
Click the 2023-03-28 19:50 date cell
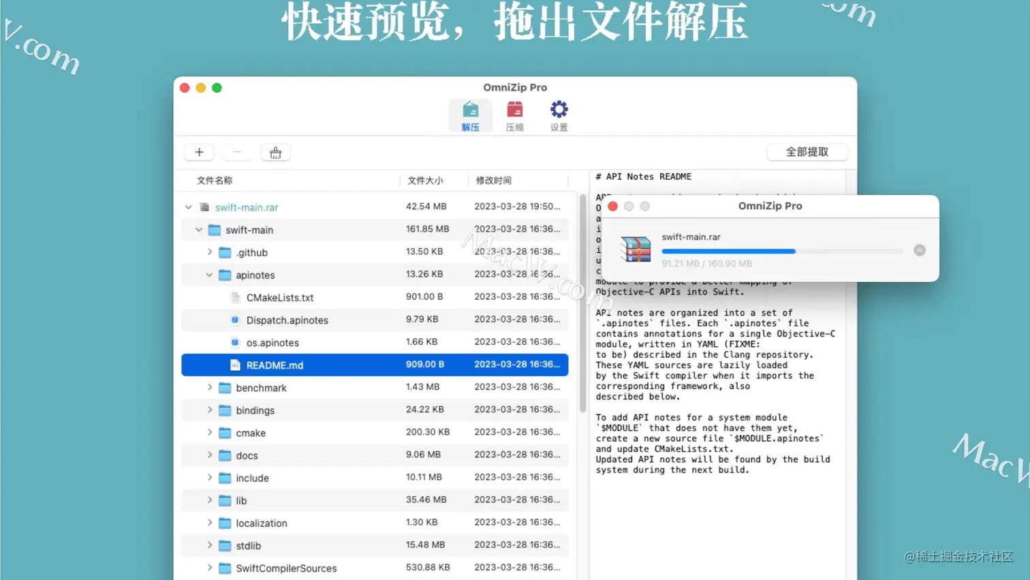517,206
